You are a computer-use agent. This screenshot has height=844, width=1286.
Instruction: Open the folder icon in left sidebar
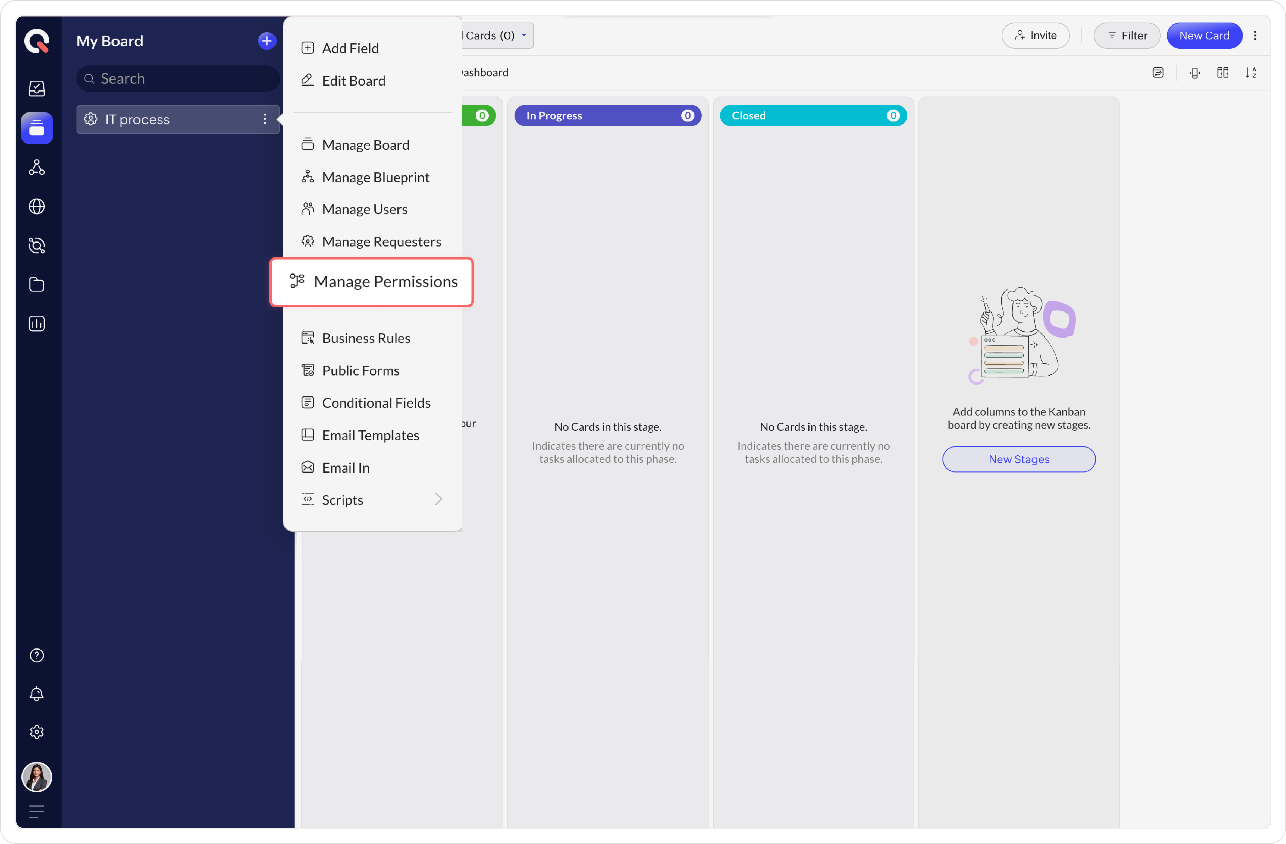point(37,285)
